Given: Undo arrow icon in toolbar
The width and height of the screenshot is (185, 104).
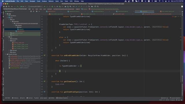Looking at the screenshot, I should pos(89,6).
